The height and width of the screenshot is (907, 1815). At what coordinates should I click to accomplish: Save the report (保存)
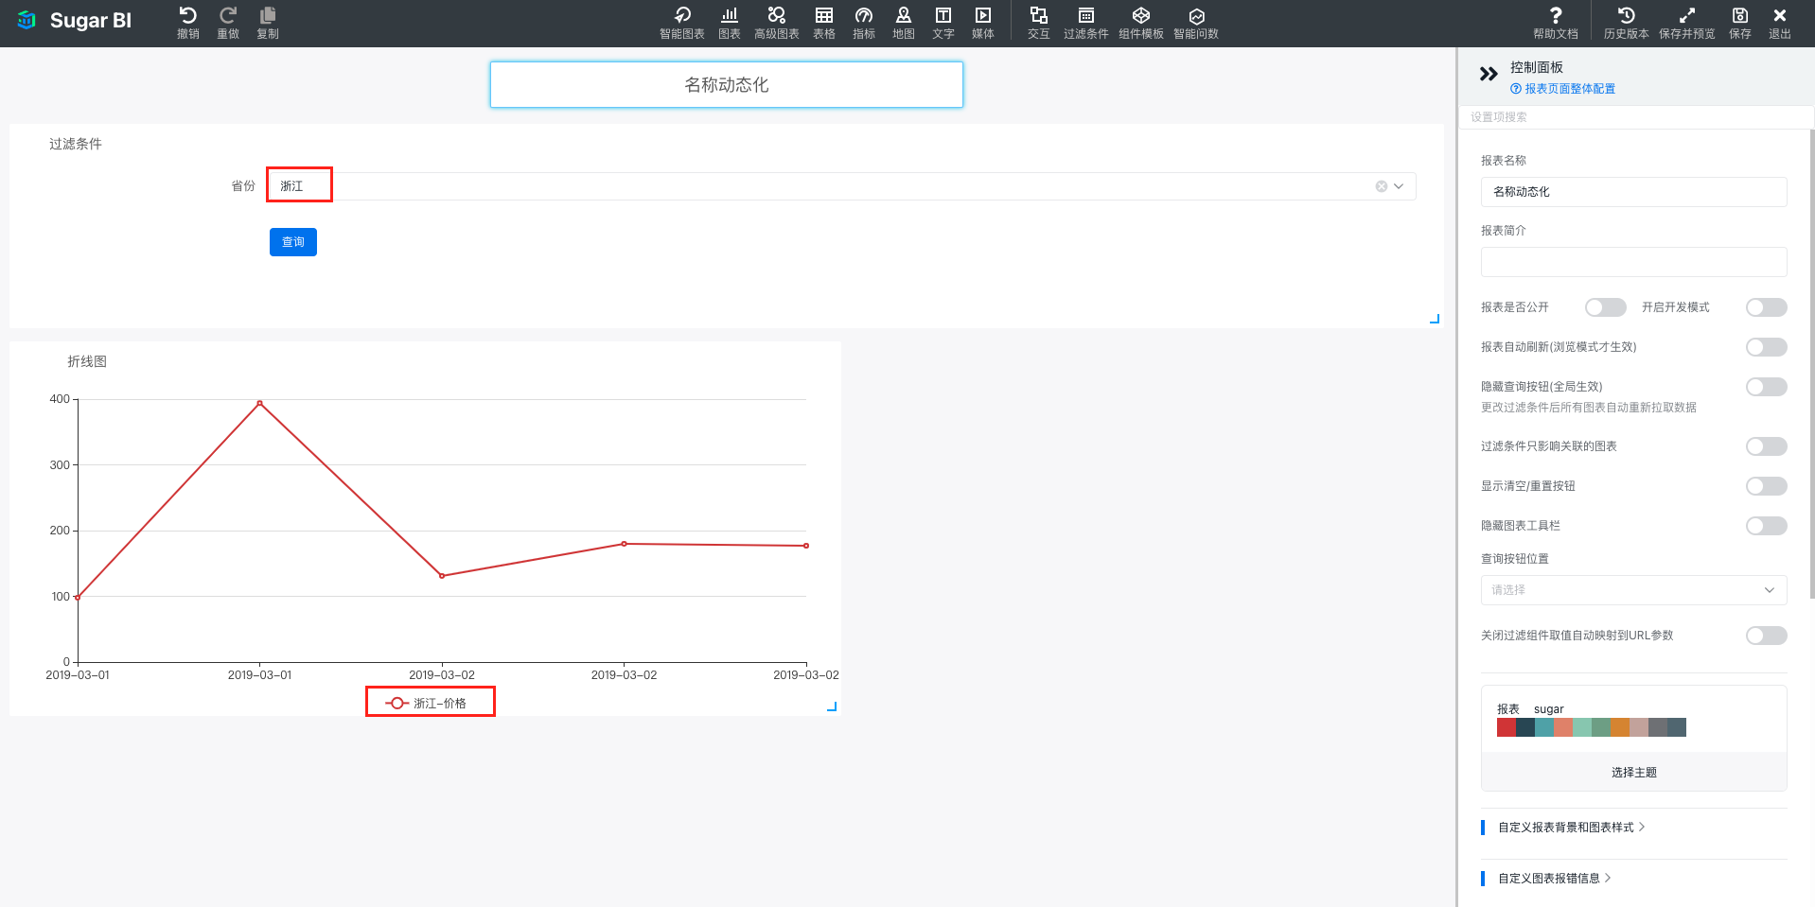tap(1740, 23)
